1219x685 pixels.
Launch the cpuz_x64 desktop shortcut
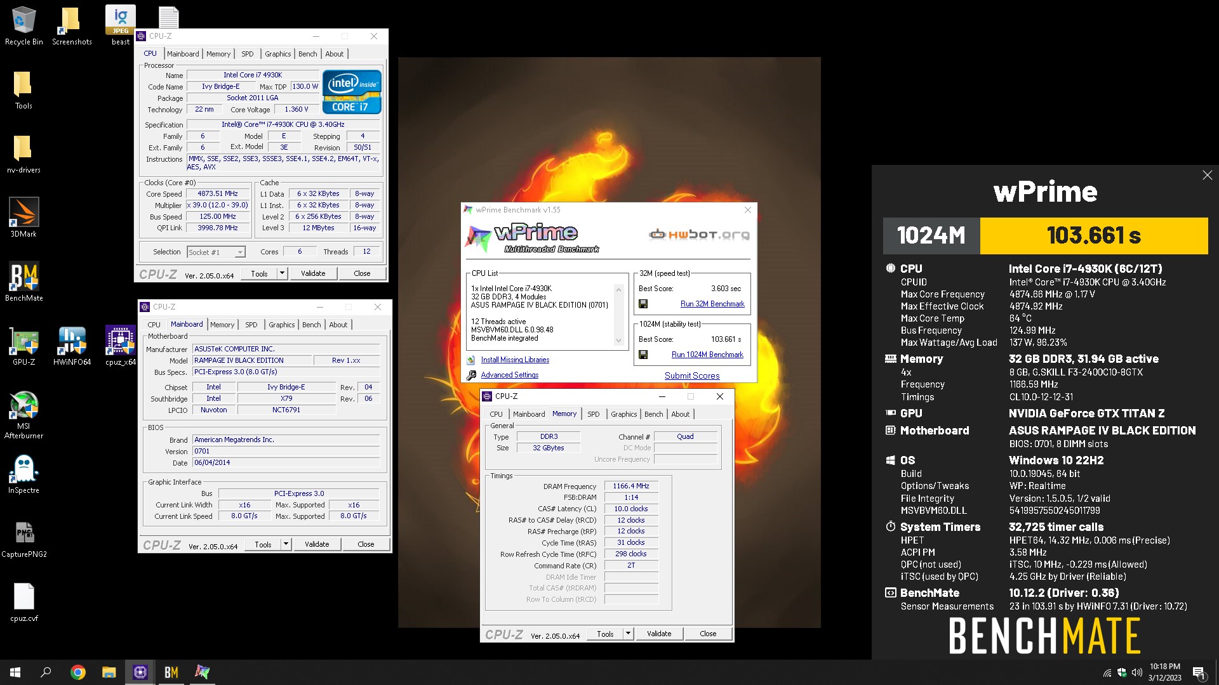(120, 346)
